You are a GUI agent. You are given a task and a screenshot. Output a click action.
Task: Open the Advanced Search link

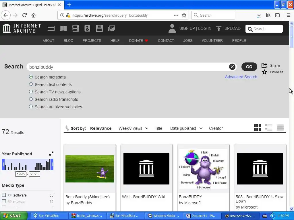coord(241,77)
